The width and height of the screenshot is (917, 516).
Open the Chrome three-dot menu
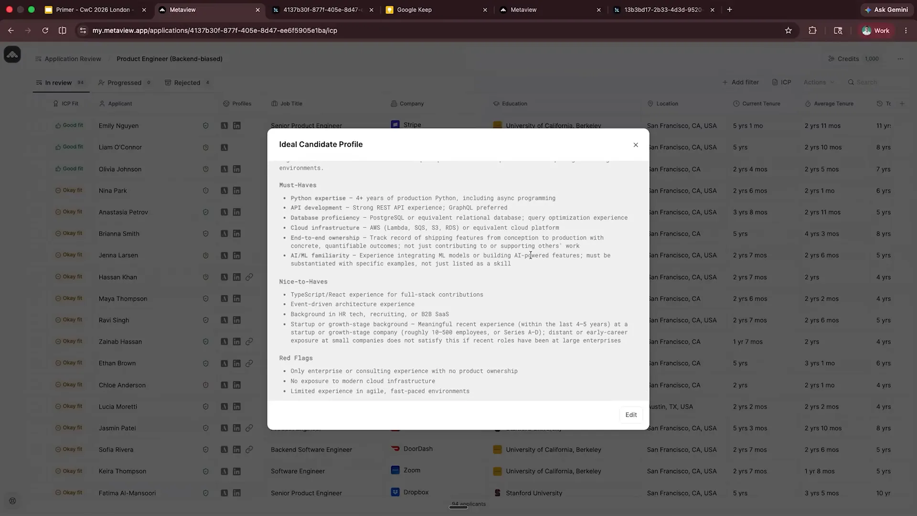(x=906, y=31)
